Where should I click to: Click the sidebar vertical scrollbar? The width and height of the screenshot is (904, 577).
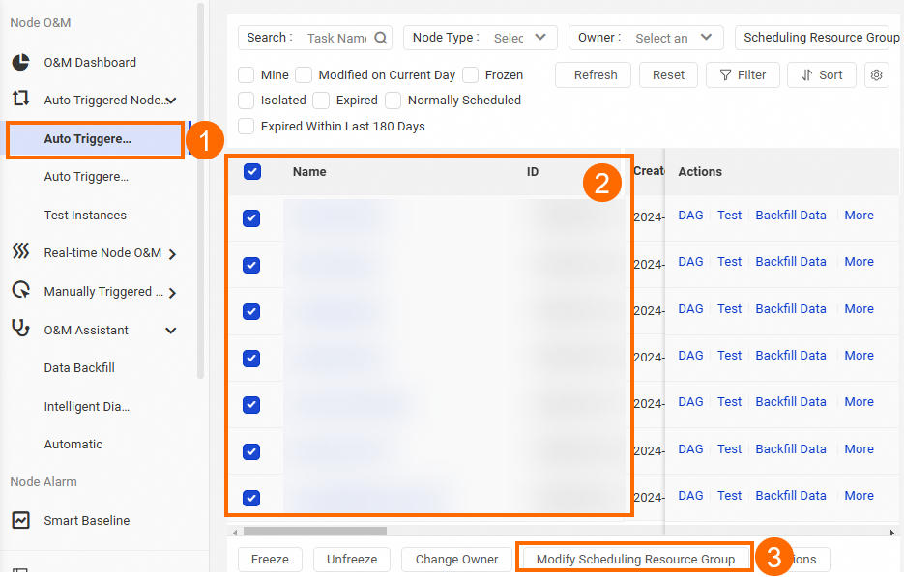(x=200, y=190)
